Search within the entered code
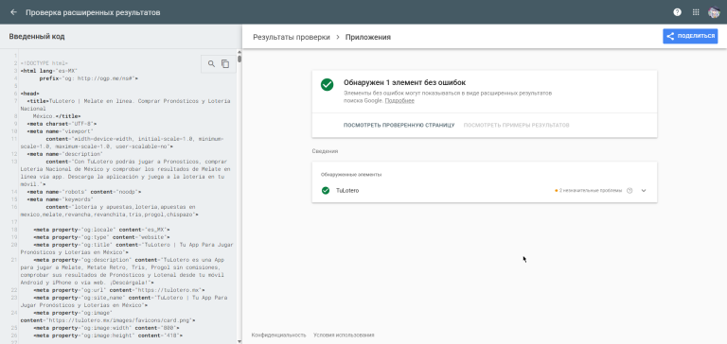Image resolution: width=727 pixels, height=344 pixels. (211, 64)
